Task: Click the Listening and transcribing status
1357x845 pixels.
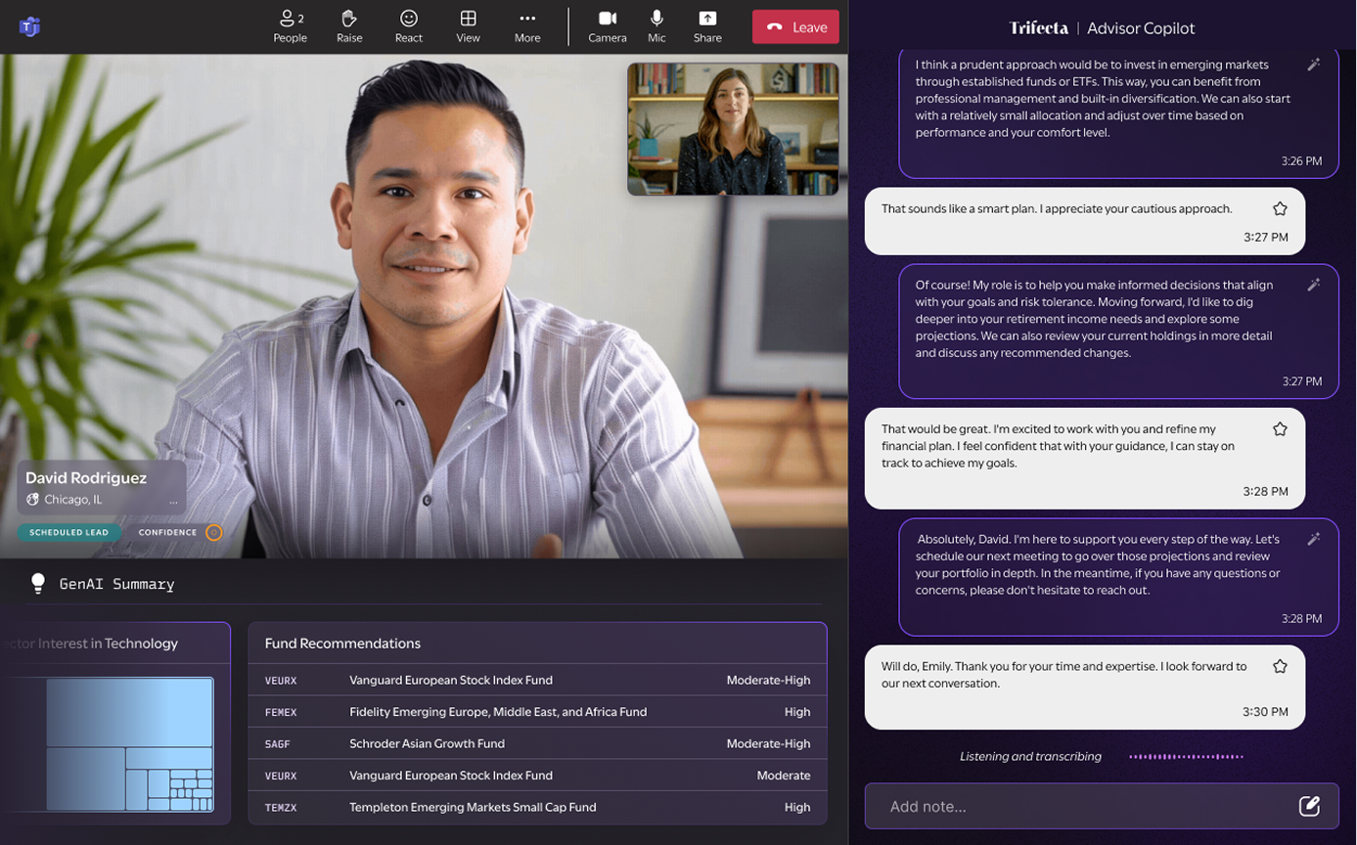Action: click(1030, 756)
